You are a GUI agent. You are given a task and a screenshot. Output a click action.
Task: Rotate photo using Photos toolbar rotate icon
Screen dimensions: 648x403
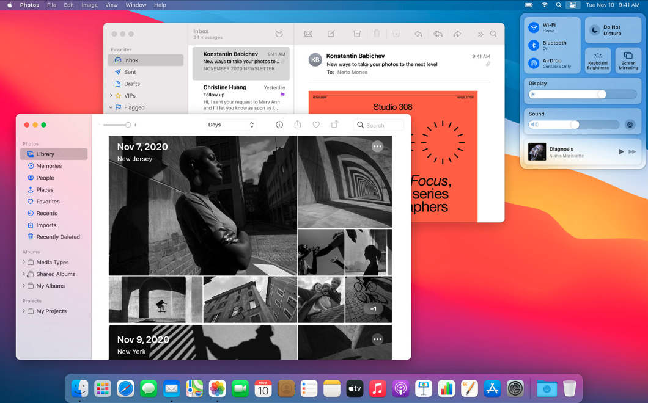coord(335,125)
